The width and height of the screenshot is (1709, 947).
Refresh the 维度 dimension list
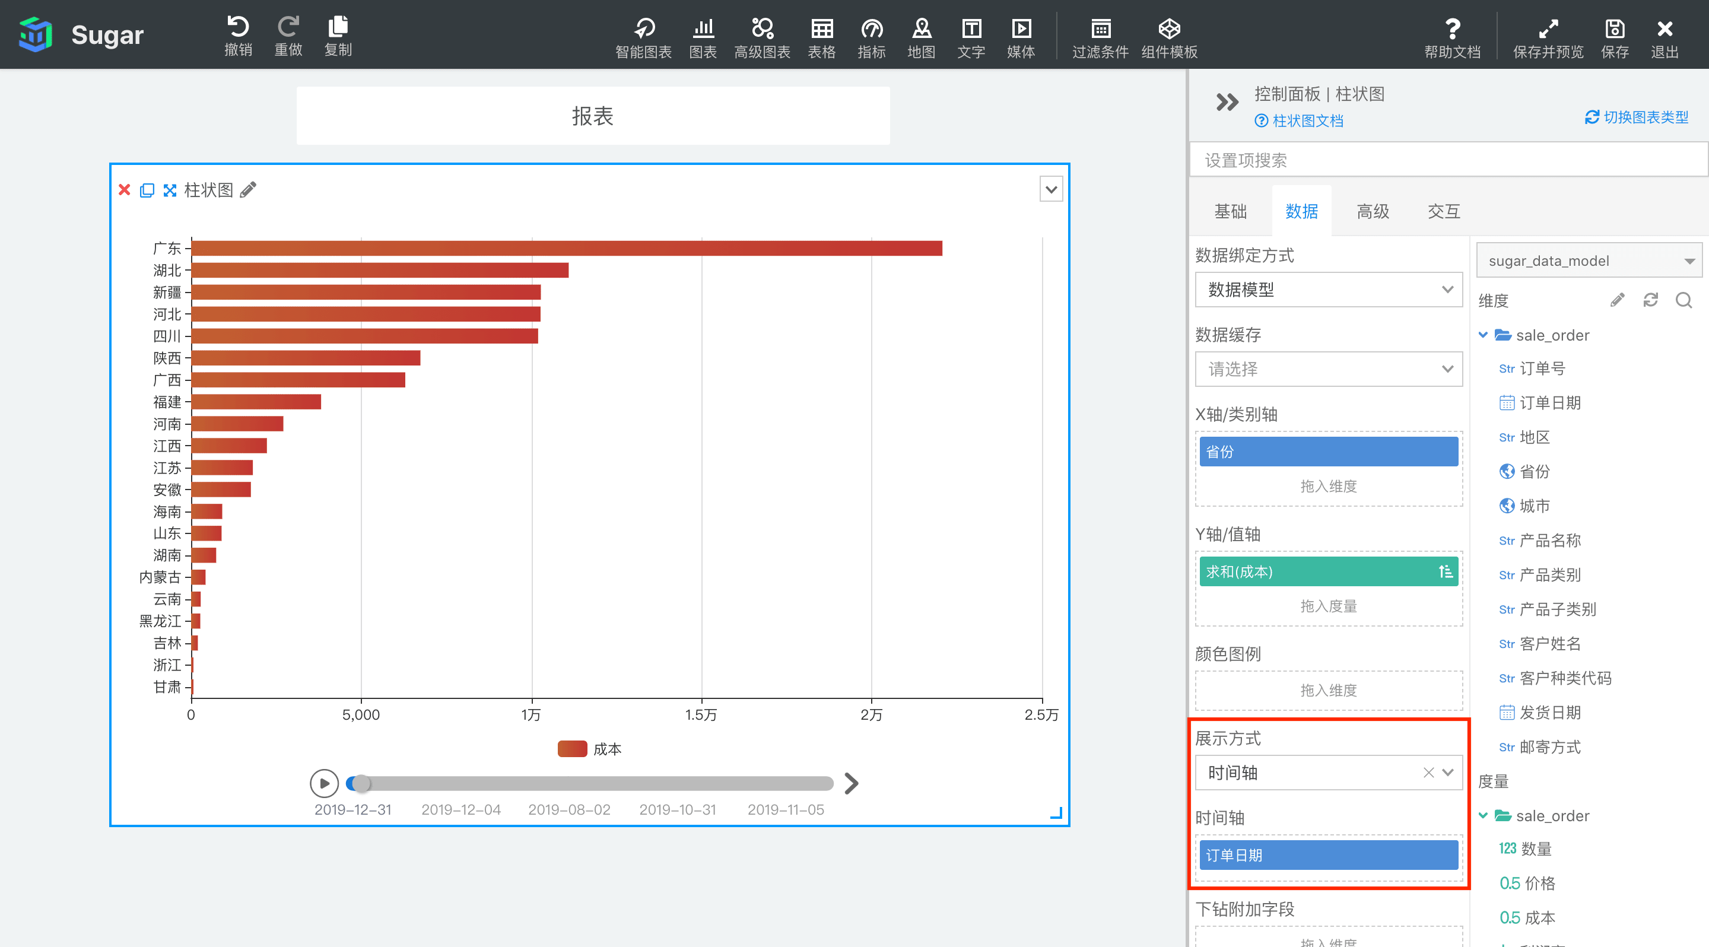1650,300
